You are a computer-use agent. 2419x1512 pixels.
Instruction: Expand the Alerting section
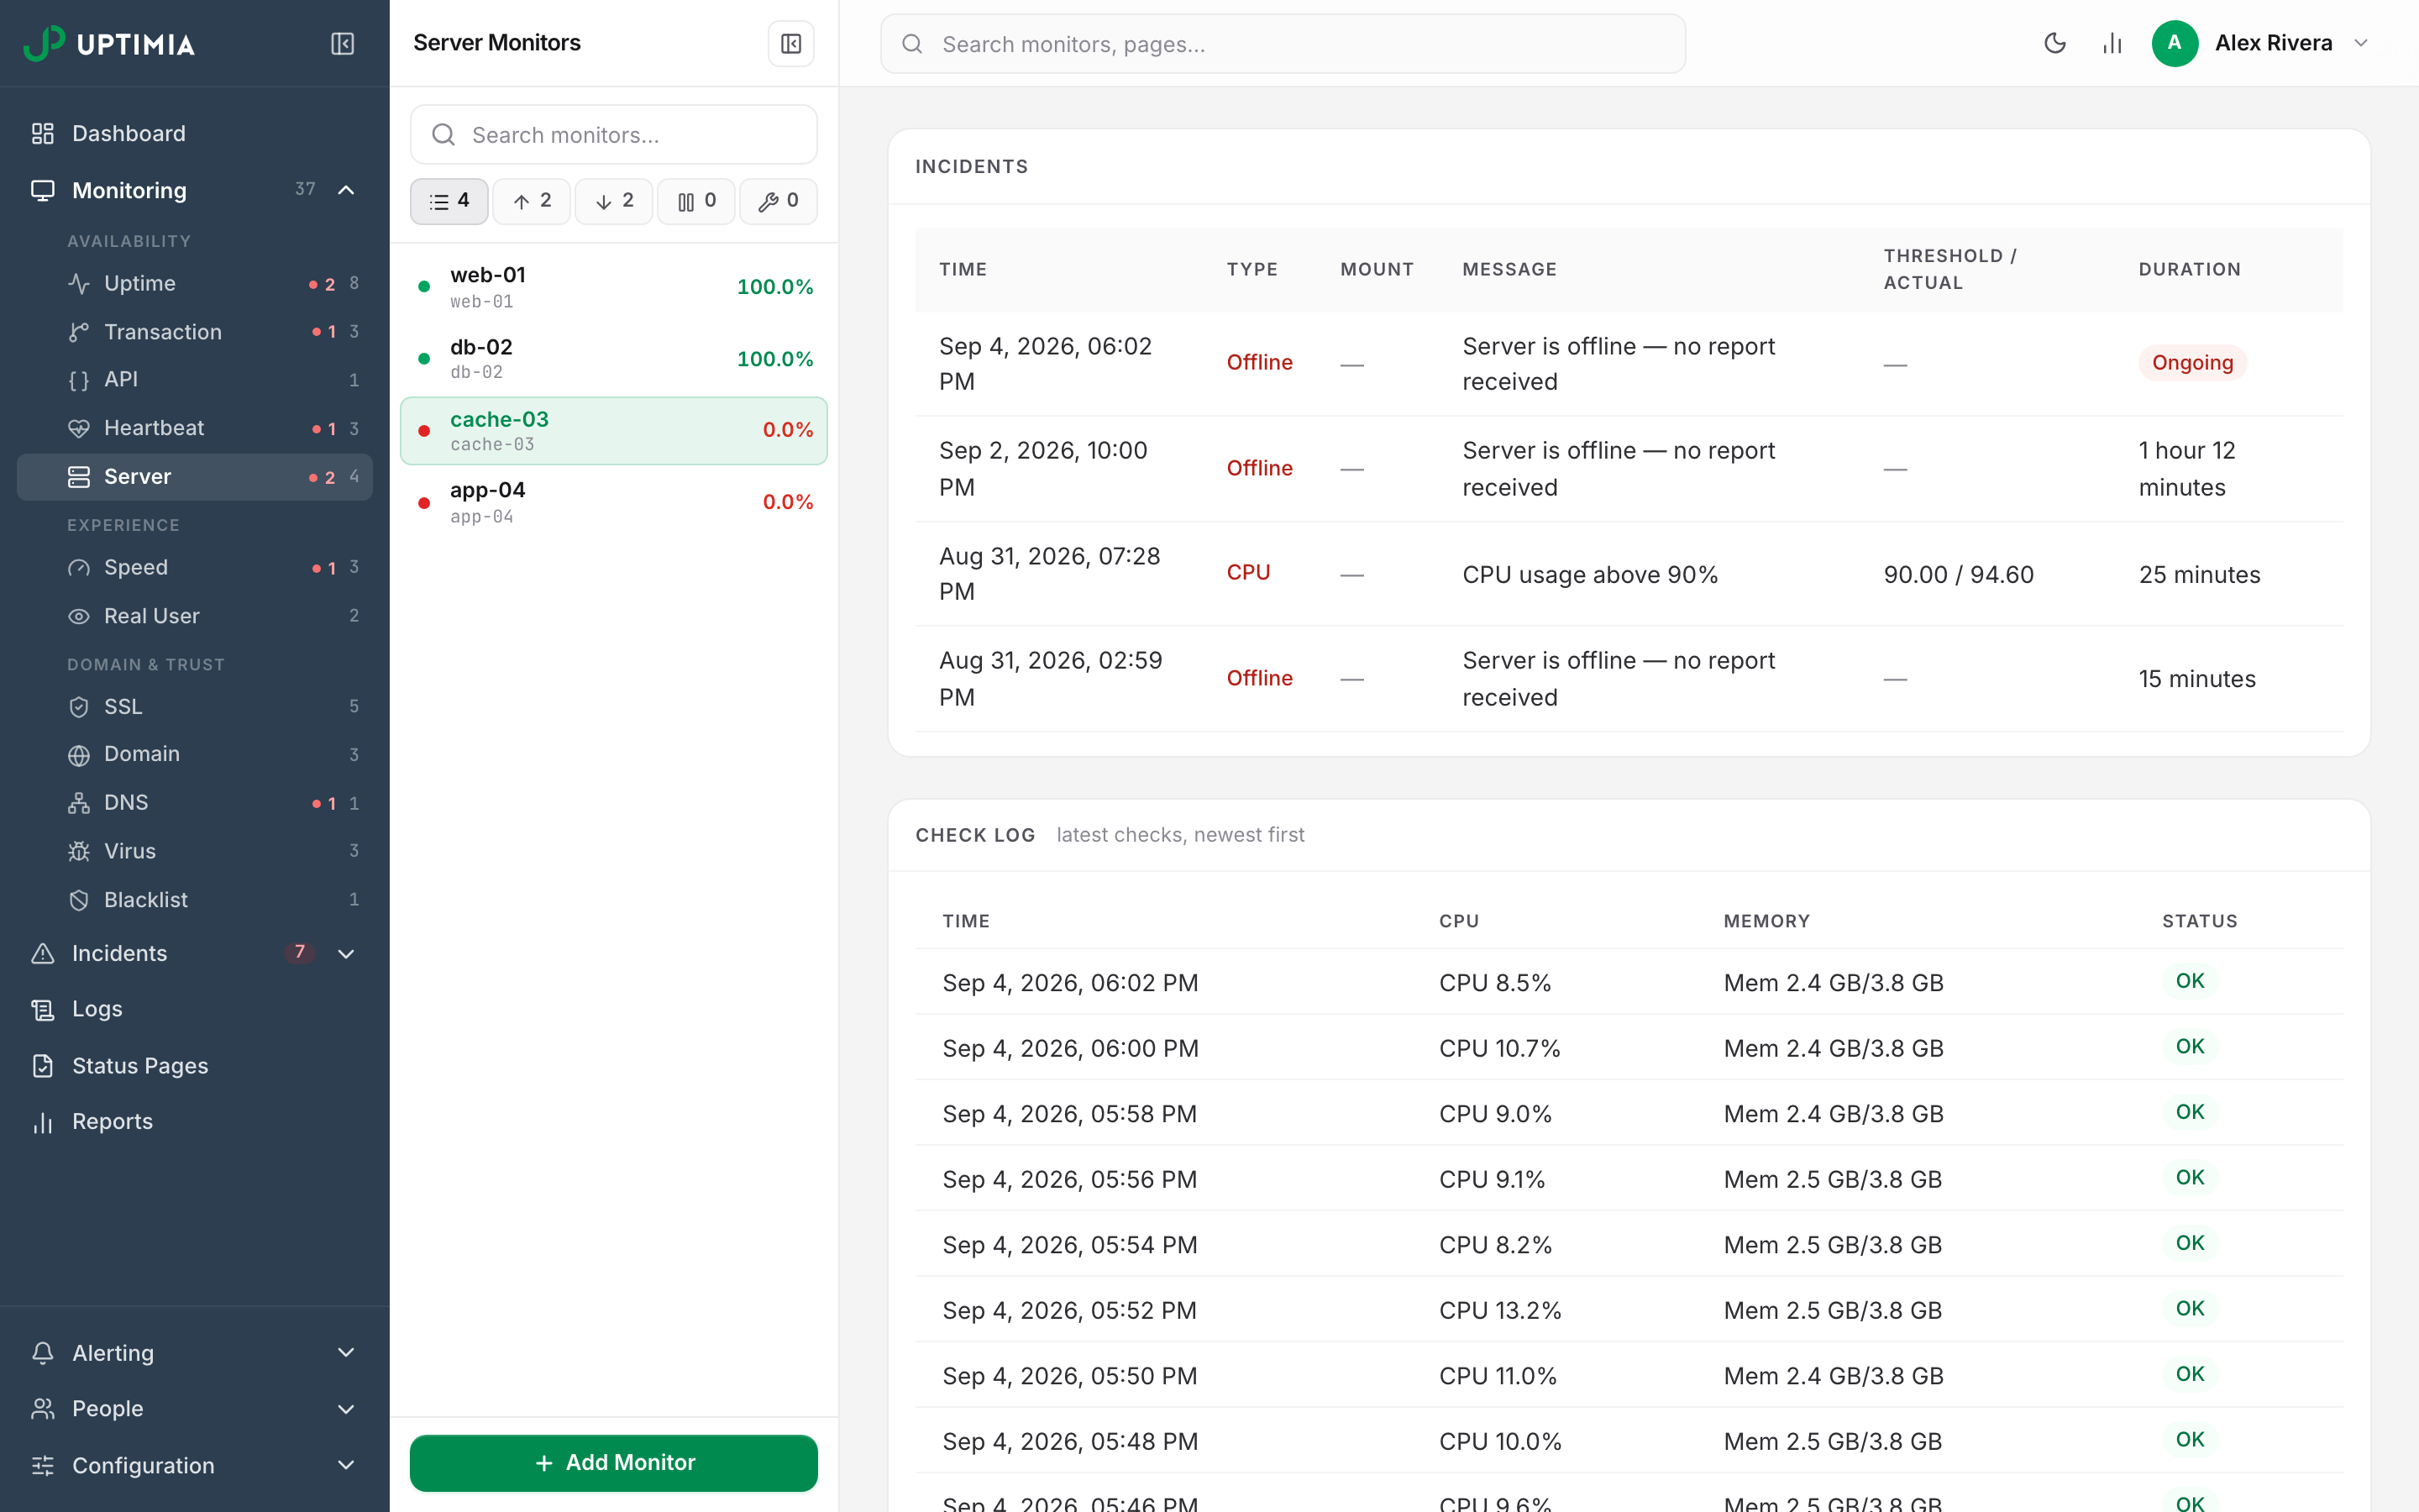pos(195,1353)
